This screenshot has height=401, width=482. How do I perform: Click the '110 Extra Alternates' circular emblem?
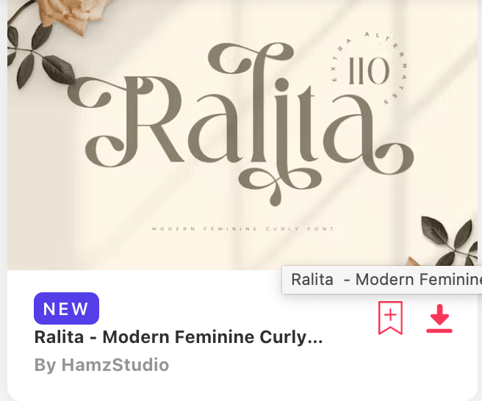coord(369,69)
